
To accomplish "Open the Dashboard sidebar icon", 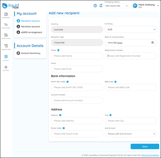I will 6,14.
